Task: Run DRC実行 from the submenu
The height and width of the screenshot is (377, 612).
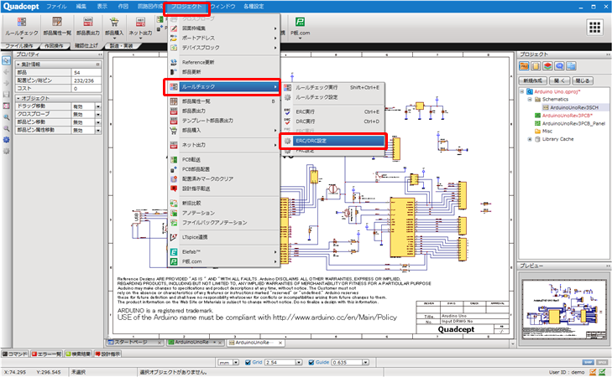Action: 333,121
